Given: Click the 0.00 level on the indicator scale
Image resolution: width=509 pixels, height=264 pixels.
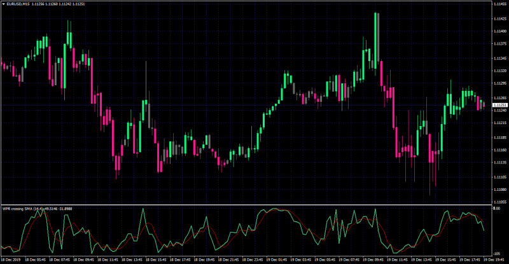Looking at the screenshot, I should pyautogui.click(x=497, y=209).
